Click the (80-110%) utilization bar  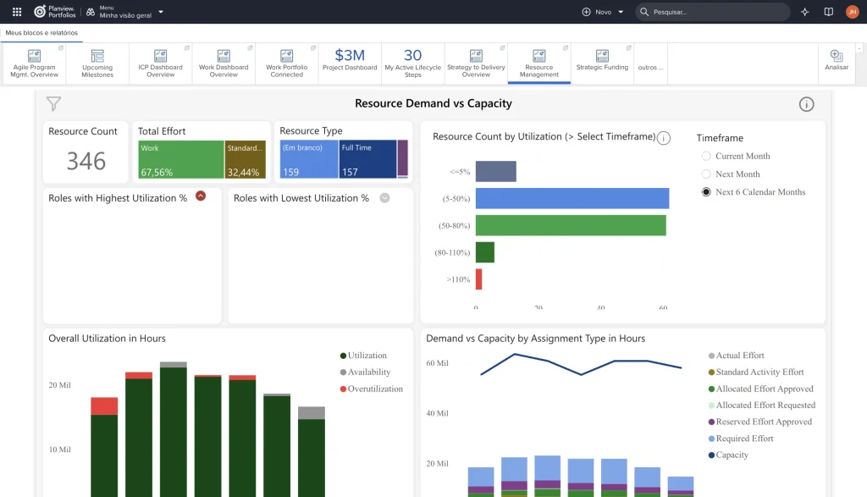(485, 252)
